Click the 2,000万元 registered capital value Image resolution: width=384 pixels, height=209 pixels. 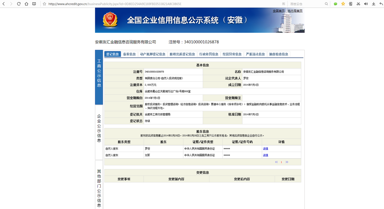click(150, 85)
